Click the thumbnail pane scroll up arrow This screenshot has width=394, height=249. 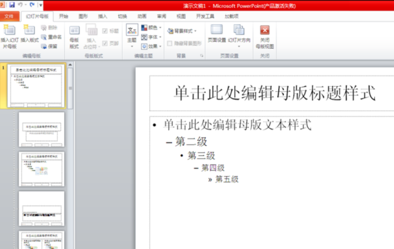click(x=70, y=65)
